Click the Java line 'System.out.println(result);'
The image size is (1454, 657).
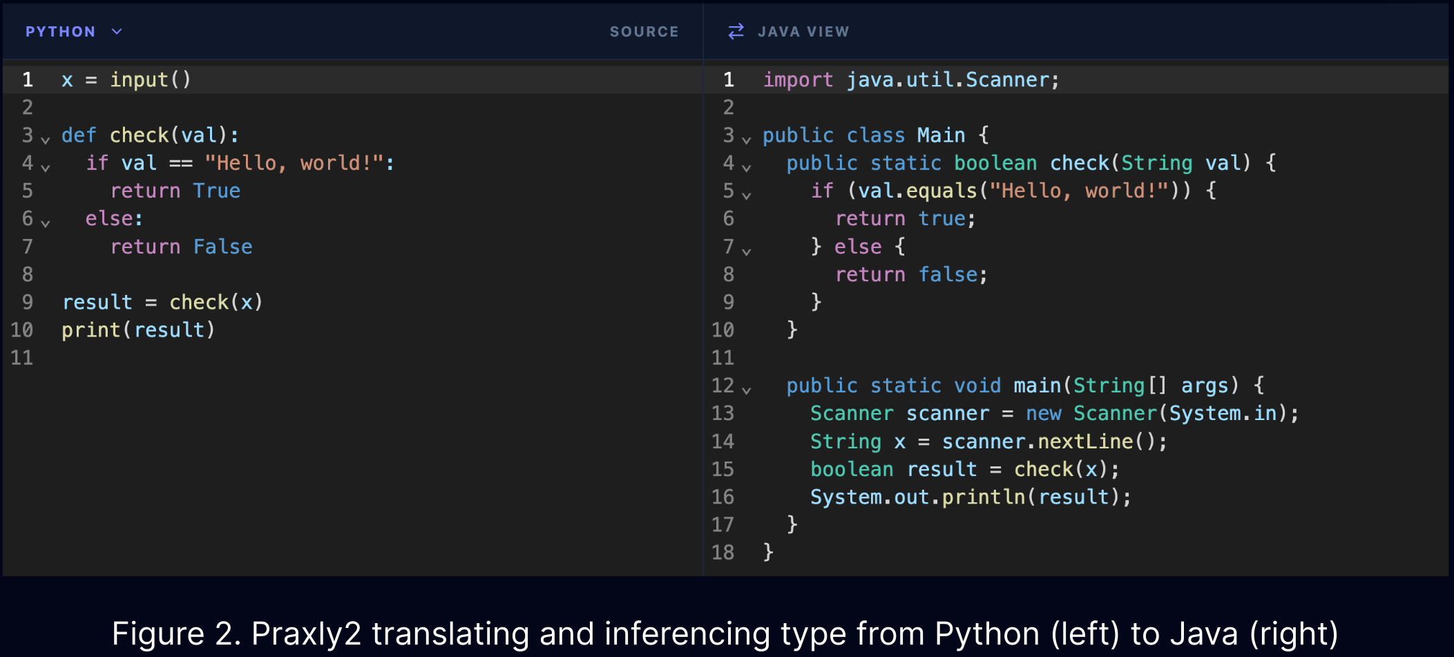[970, 497]
